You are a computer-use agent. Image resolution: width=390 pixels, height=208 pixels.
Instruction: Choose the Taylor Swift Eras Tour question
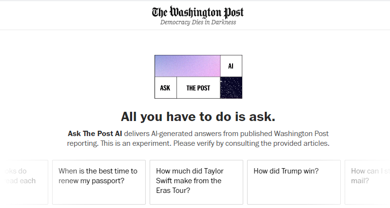click(196, 182)
